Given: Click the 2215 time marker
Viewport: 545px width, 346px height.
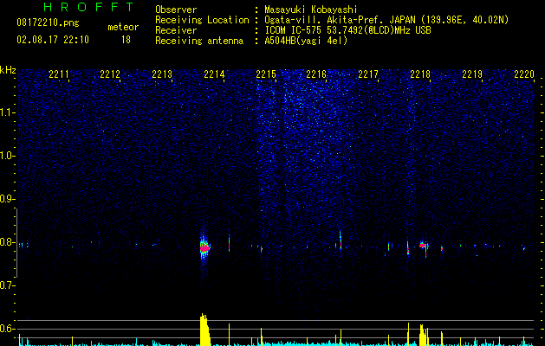Looking at the screenshot, I should (x=266, y=74).
